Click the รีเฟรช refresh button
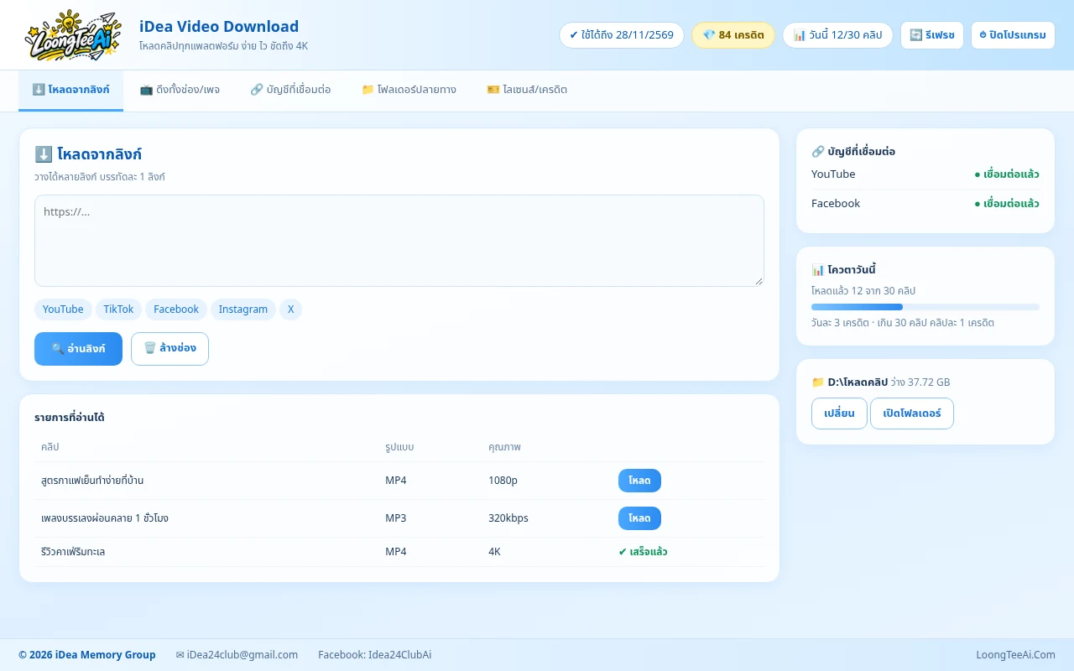Screen dimensions: 1074x671 tap(932, 35)
